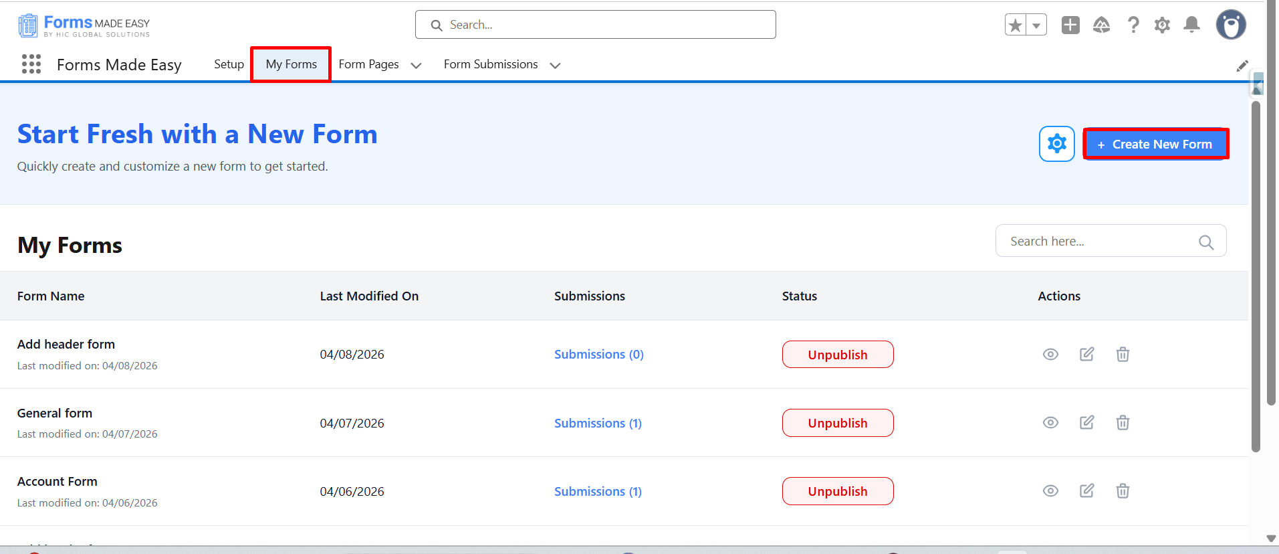The width and height of the screenshot is (1279, 554).
Task: Select the My Forms tab
Action: click(291, 64)
